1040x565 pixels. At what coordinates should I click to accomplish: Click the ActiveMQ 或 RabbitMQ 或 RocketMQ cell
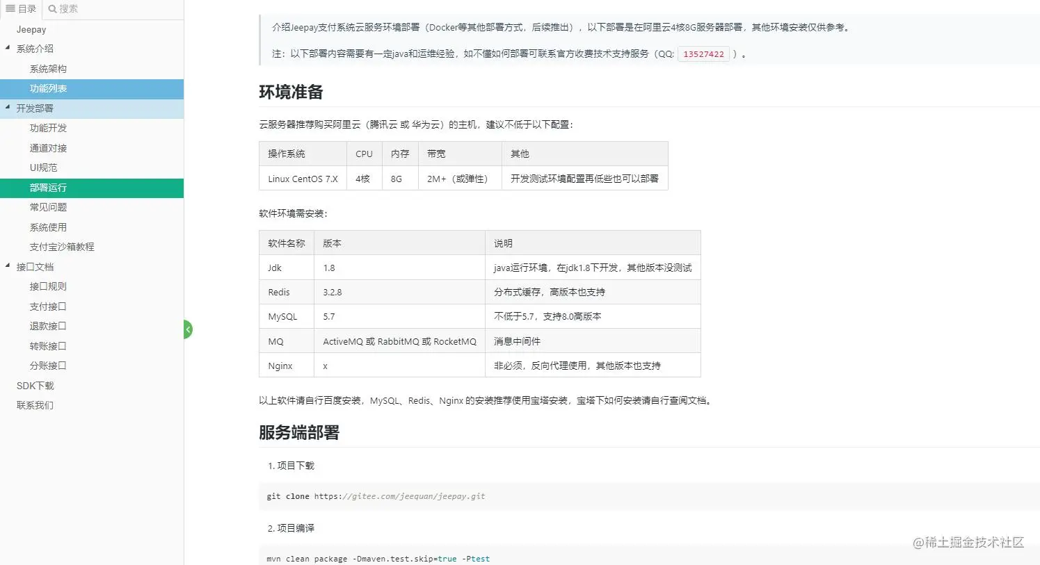click(x=399, y=341)
